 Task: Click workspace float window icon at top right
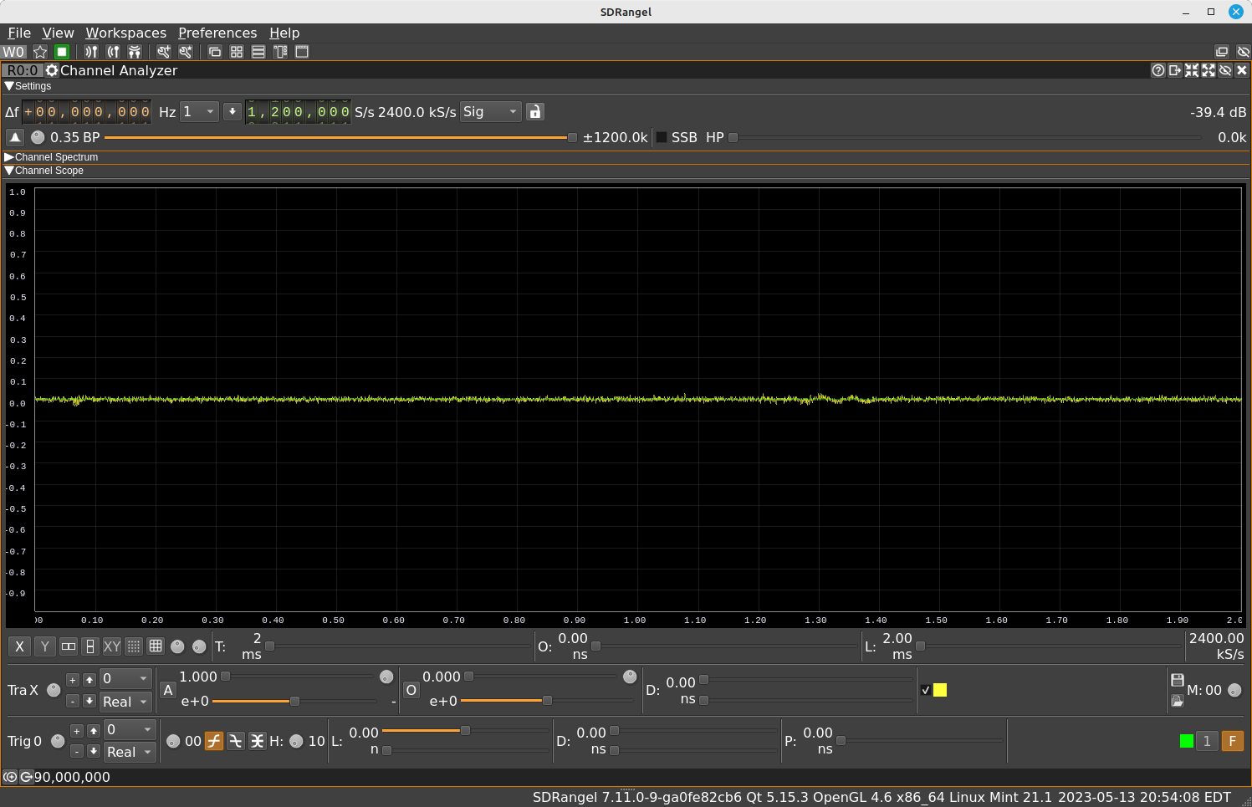(x=1222, y=52)
